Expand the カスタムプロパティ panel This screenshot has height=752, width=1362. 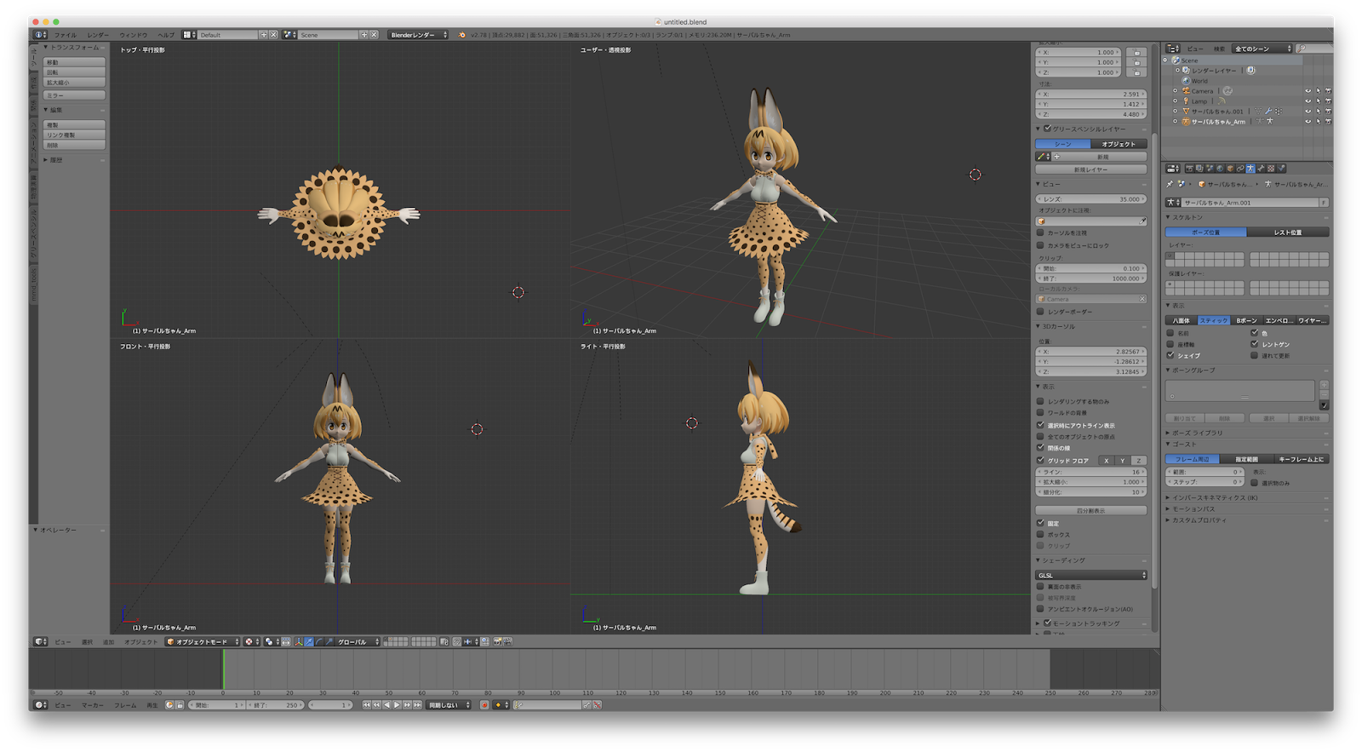coord(1199,520)
